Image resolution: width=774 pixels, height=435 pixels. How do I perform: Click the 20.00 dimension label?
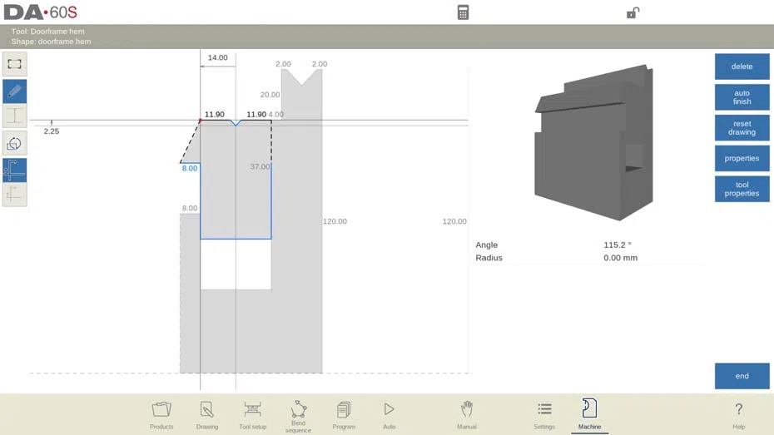pos(270,95)
